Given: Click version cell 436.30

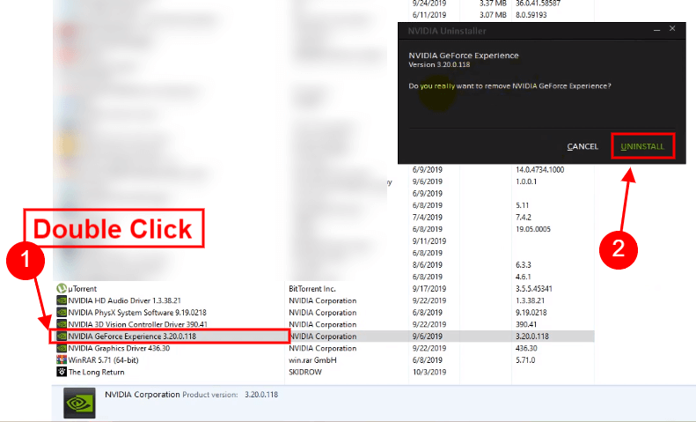Looking at the screenshot, I should 526,348.
